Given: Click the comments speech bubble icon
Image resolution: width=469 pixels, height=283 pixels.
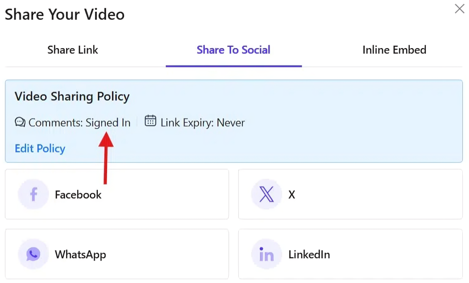Looking at the screenshot, I should (x=20, y=123).
